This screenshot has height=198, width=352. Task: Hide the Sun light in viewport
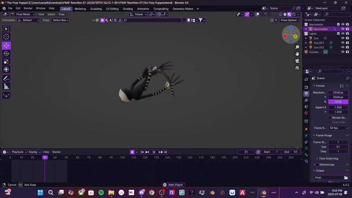coord(343,38)
